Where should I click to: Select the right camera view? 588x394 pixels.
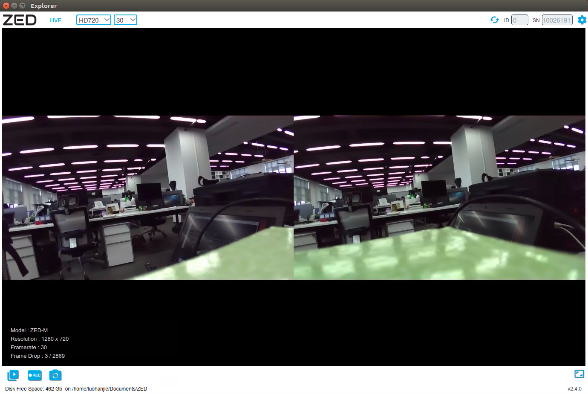point(439,197)
